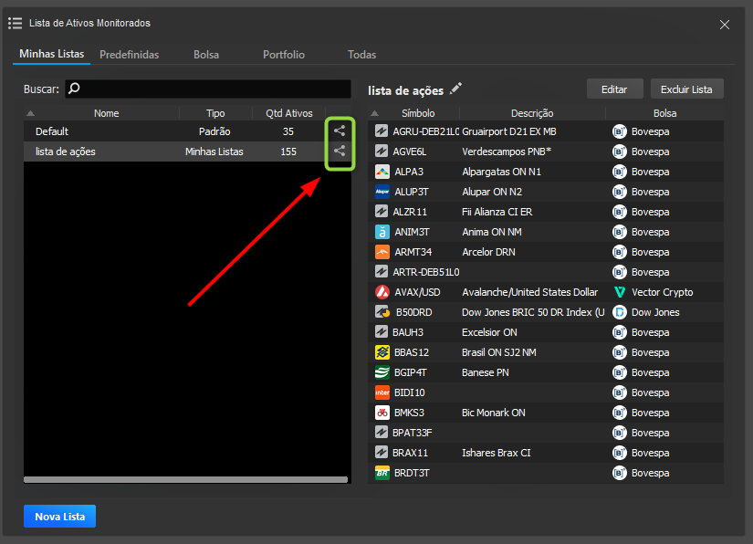The image size is (753, 544).
Task: Open the Todas tab
Action: 361,55
